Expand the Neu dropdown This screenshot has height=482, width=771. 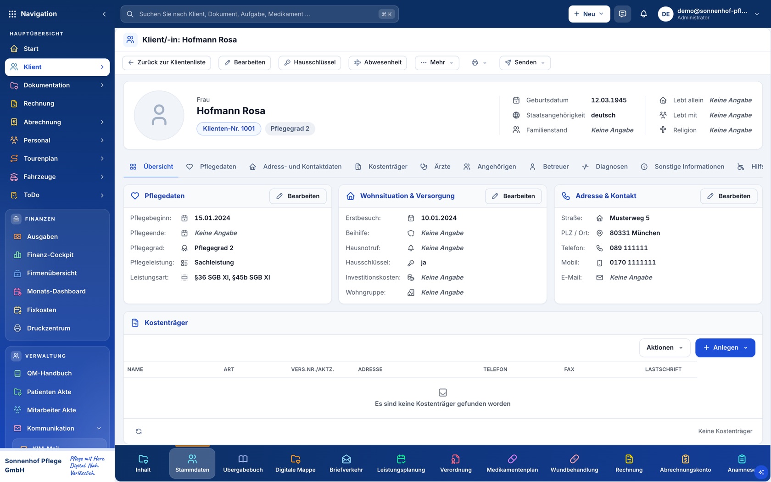click(589, 14)
